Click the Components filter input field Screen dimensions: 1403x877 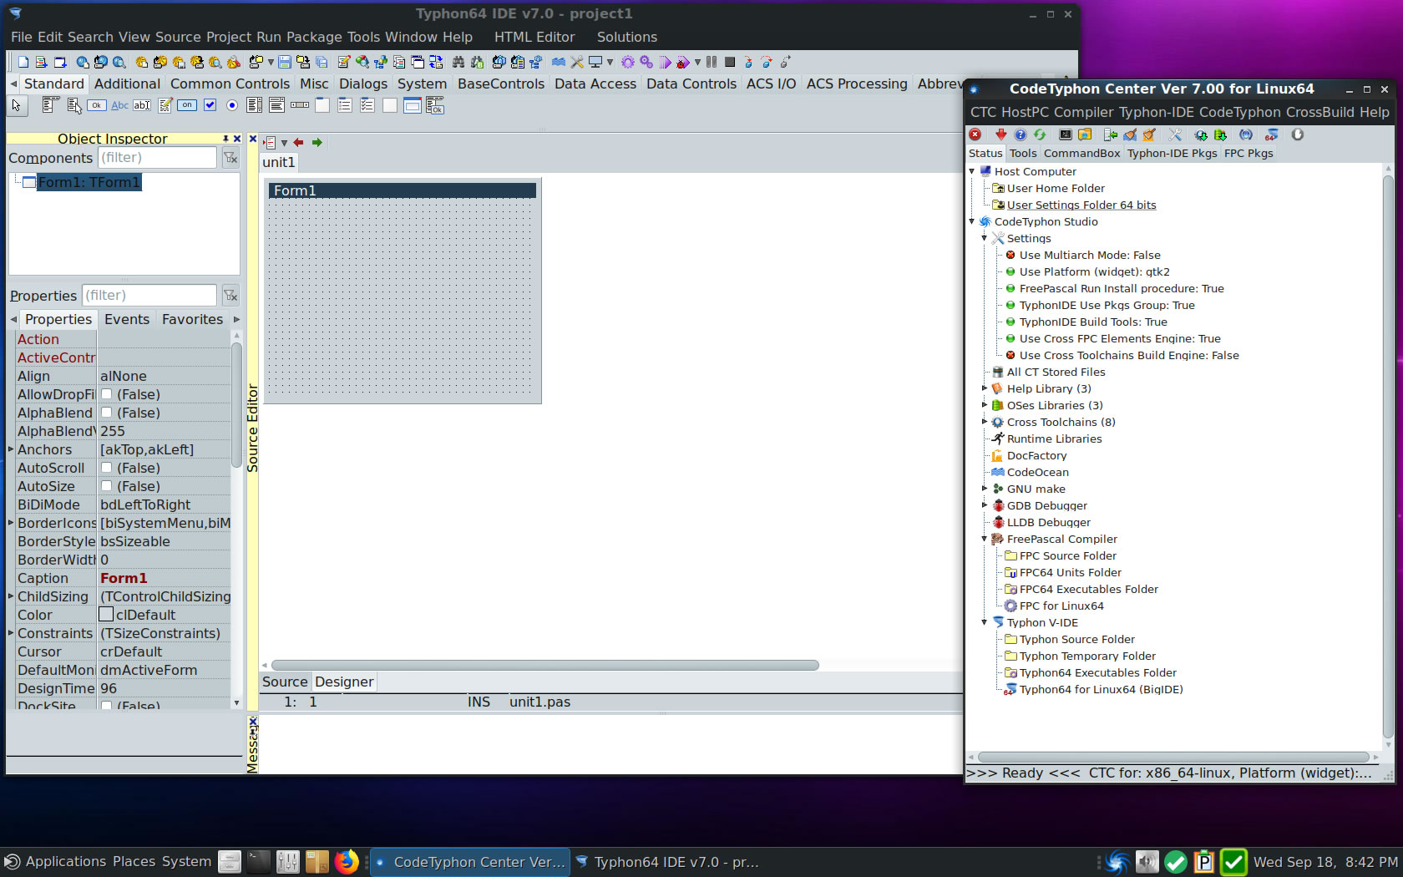(x=157, y=158)
